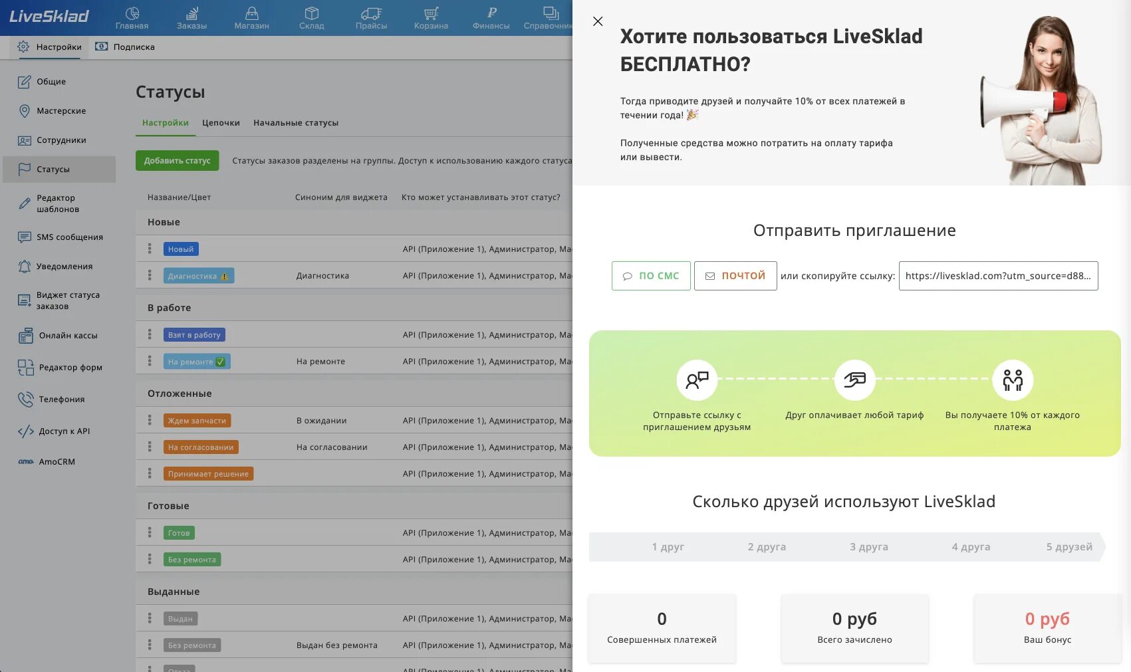Open SMS сообщения settings
The width and height of the screenshot is (1131, 672).
pos(59,237)
